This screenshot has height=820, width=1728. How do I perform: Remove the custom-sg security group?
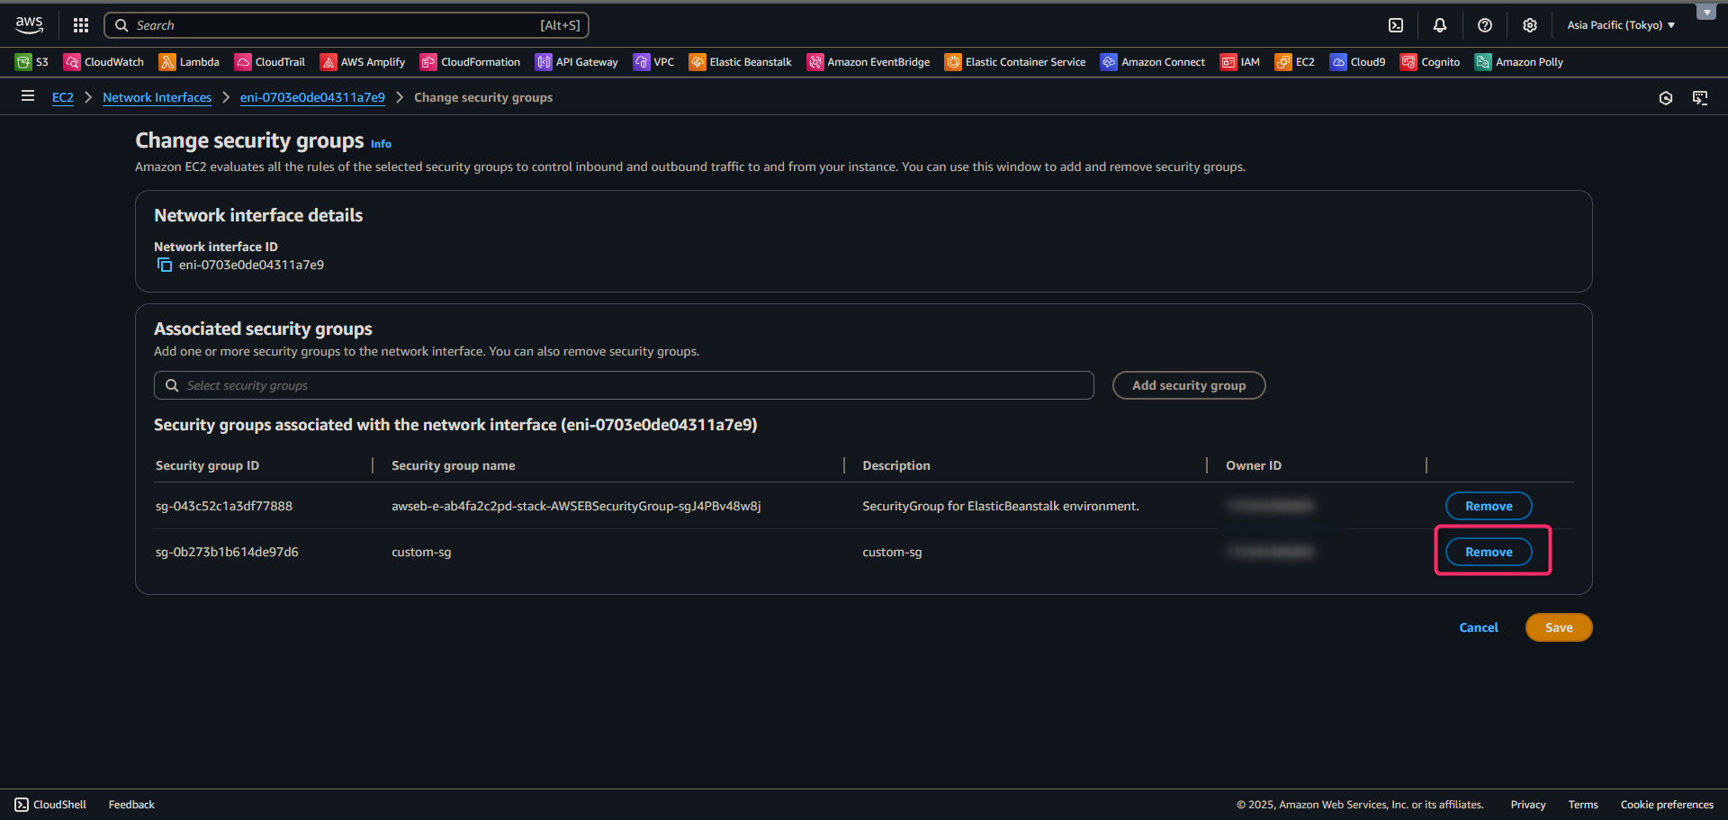coord(1489,552)
